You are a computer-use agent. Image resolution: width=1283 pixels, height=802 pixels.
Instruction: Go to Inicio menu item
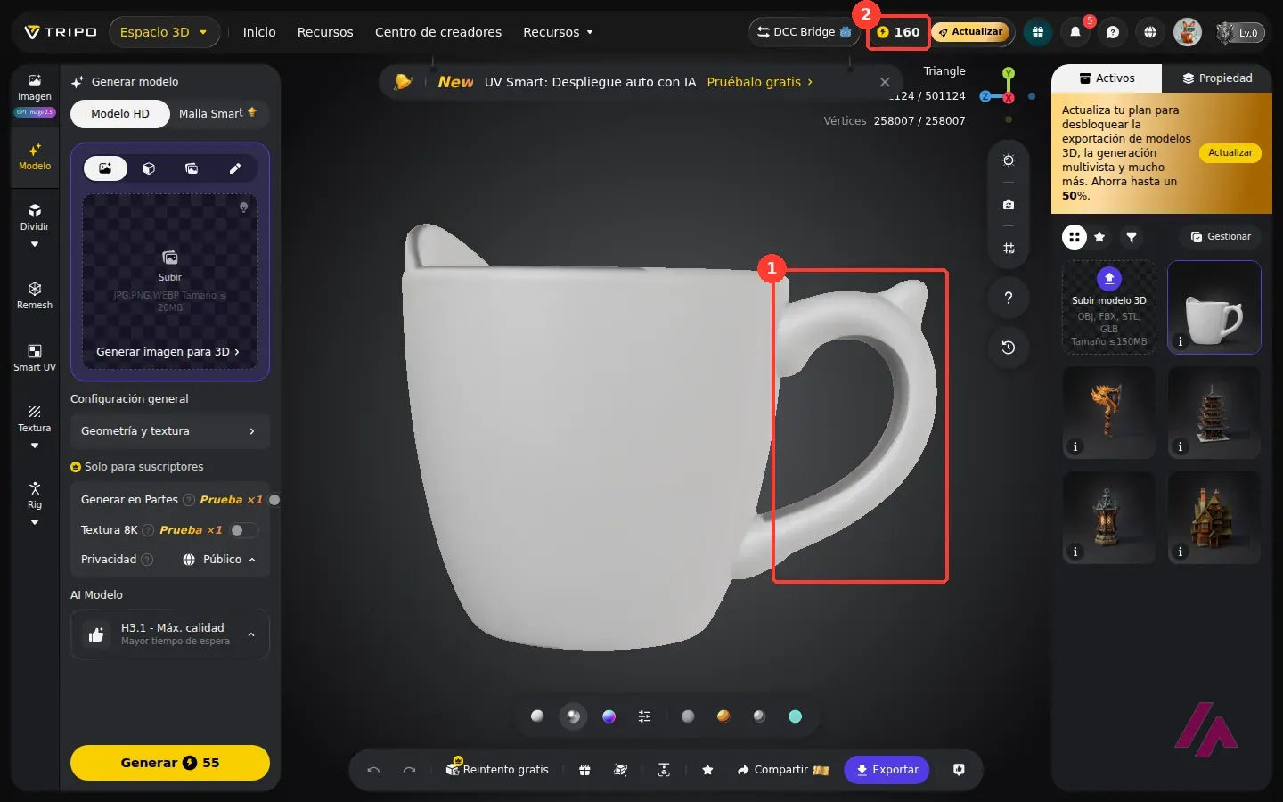click(x=259, y=32)
